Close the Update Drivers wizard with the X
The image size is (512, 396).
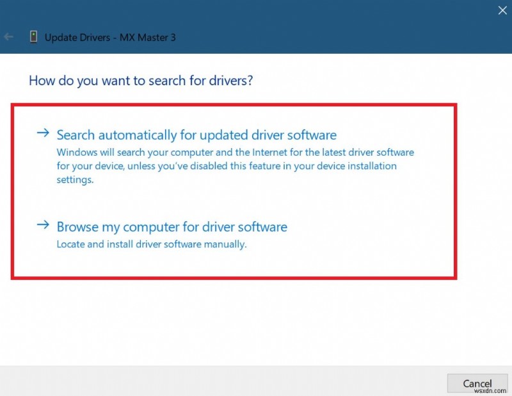[503, 10]
